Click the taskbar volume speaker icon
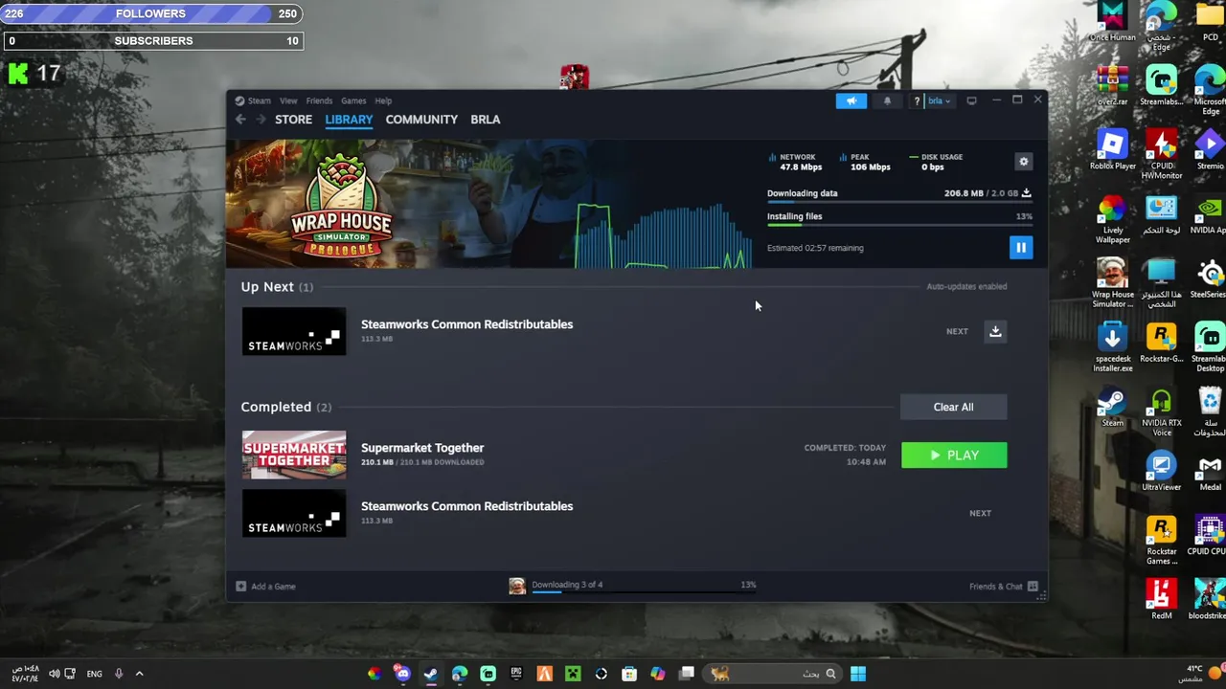The height and width of the screenshot is (689, 1226). click(x=55, y=674)
